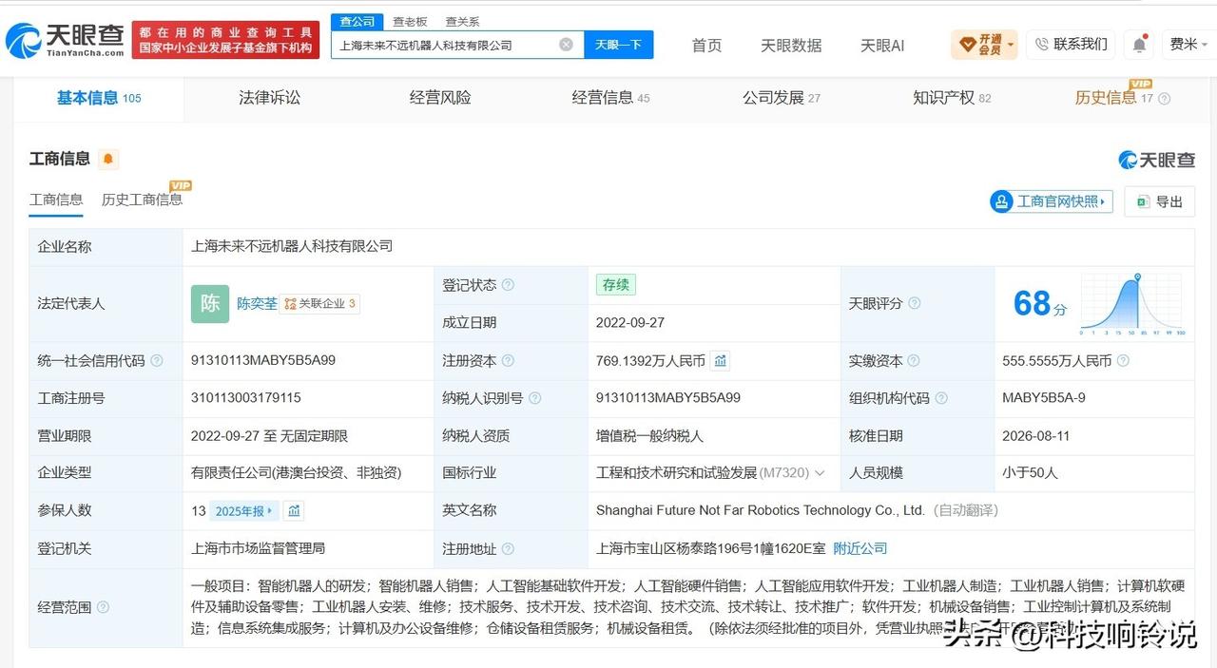Click help icon next to 经营范围
The width and height of the screenshot is (1217, 668).
point(103,607)
